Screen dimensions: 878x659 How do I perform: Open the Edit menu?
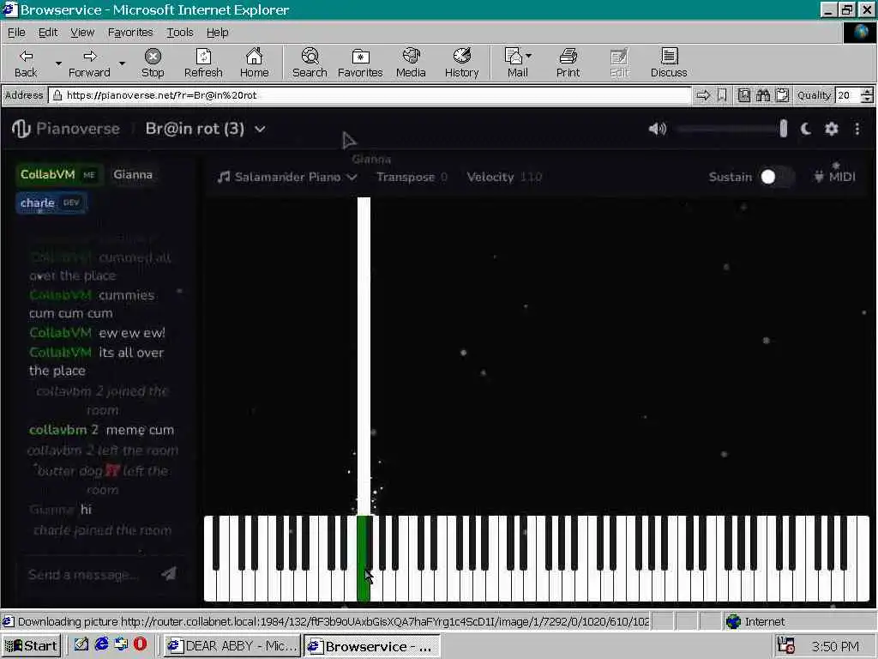[x=48, y=33]
